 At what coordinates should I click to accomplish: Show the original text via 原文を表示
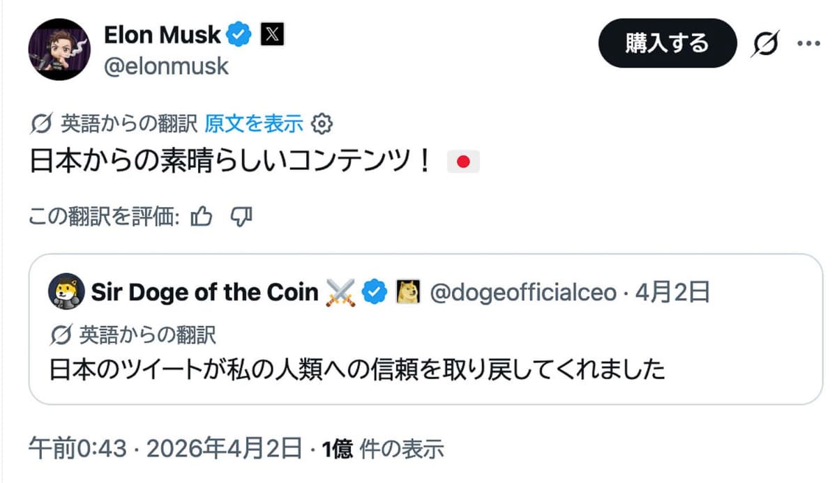(x=254, y=123)
